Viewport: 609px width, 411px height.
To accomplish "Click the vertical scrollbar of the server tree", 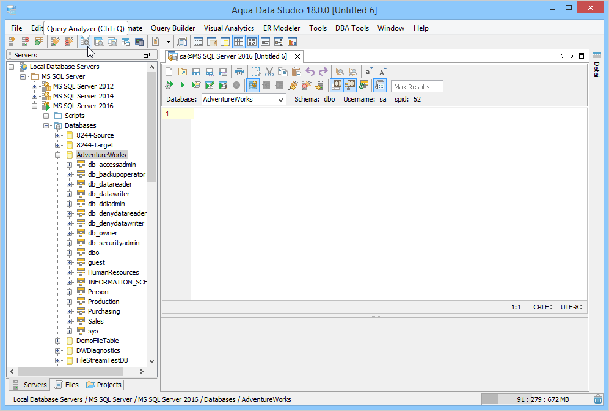I will pos(152,127).
